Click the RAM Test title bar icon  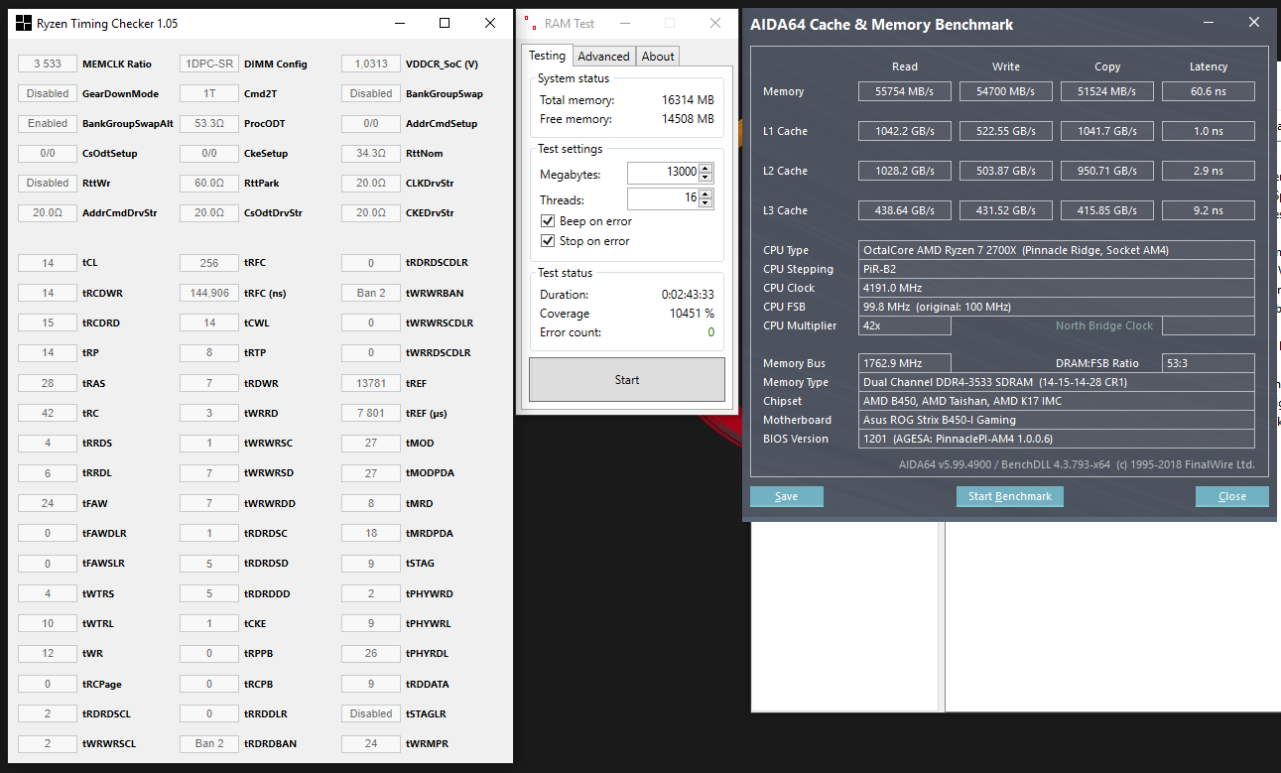[531, 23]
